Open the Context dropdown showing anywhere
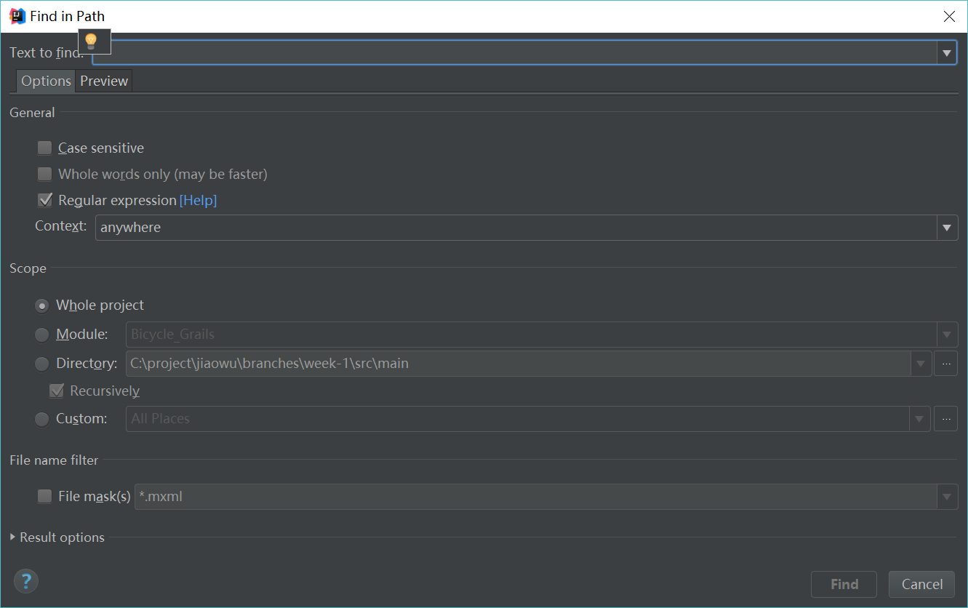This screenshot has height=608, width=968. pyautogui.click(x=945, y=228)
